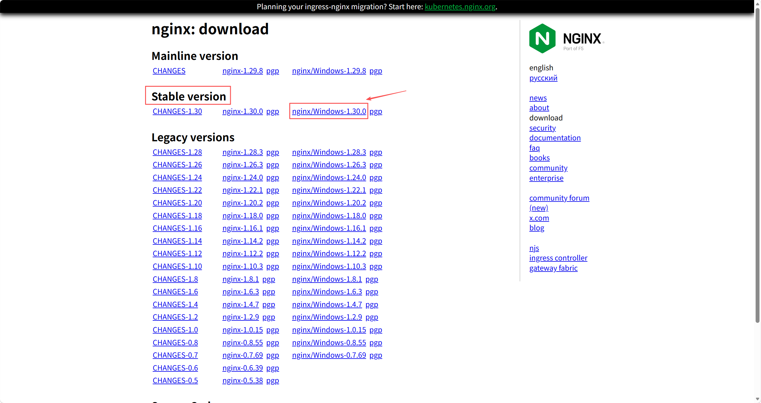
Task: Open CHANGES-1.30 changelog
Action: point(177,111)
